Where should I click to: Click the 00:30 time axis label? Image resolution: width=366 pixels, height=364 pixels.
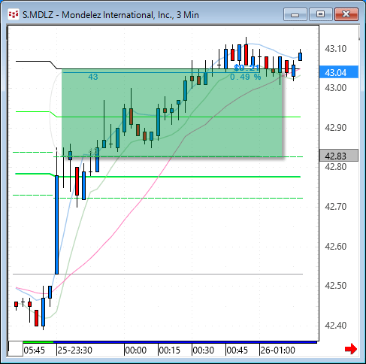point(204,350)
